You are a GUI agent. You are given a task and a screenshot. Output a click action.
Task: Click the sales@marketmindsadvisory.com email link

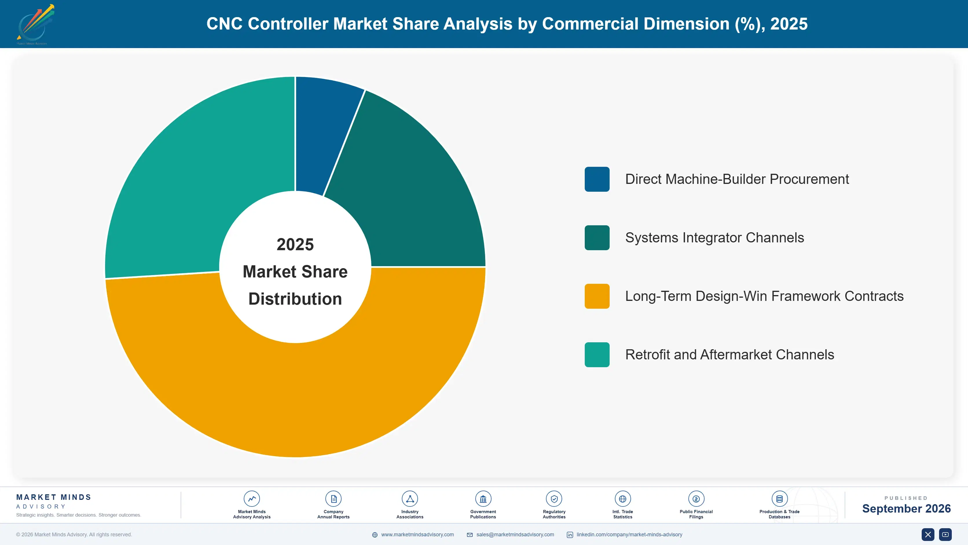515,535
